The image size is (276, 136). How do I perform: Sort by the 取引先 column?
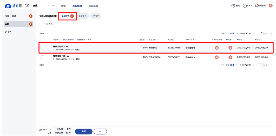pyautogui.click(x=56, y=40)
